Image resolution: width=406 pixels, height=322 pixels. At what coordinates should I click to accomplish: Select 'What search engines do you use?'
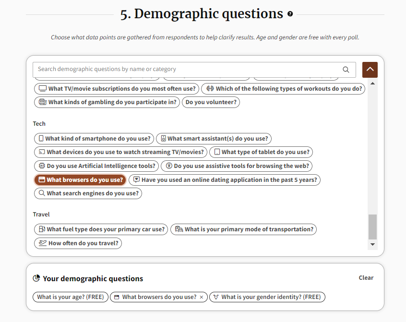tap(88, 193)
